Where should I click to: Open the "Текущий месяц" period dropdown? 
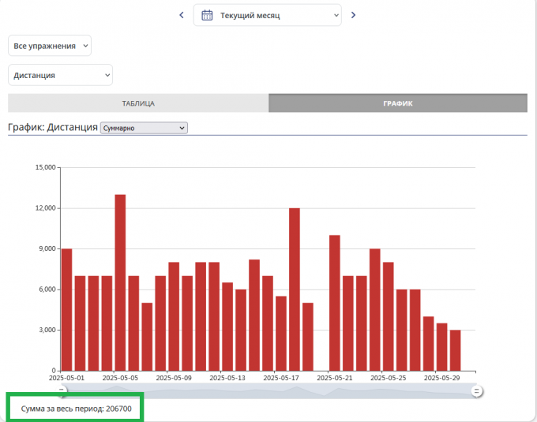[x=268, y=15]
